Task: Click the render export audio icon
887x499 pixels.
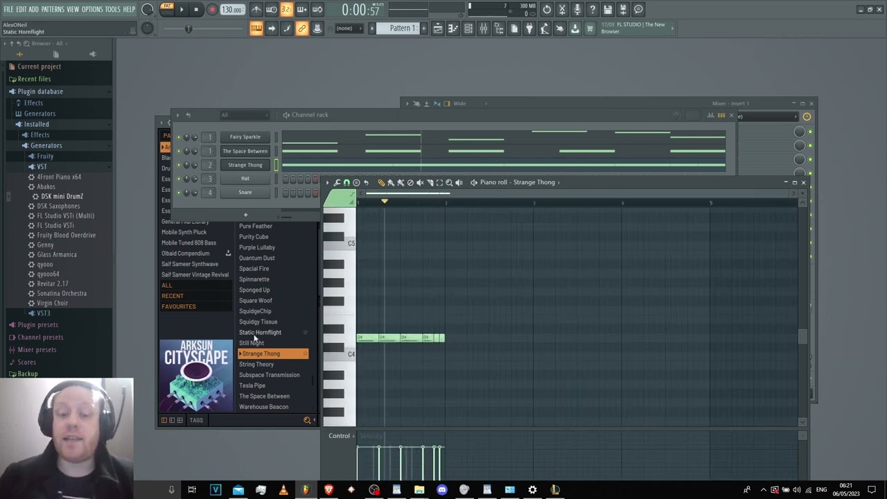Action: [623, 10]
